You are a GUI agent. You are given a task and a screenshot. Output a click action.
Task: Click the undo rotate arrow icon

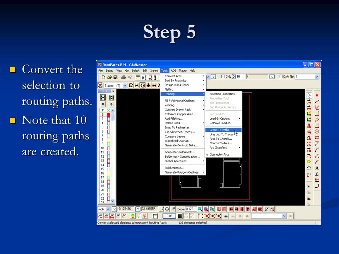309,168
